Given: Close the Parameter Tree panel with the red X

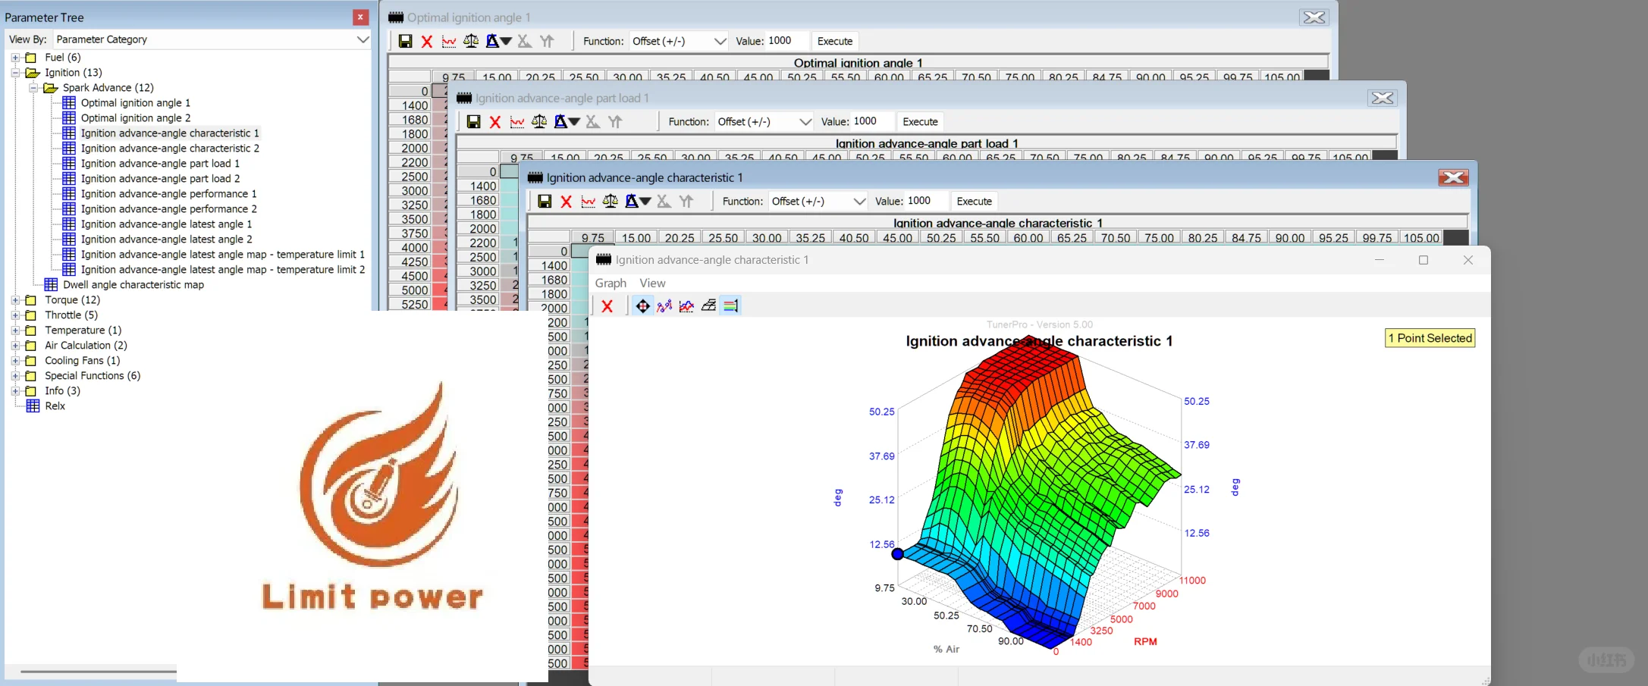Looking at the screenshot, I should 360,17.
